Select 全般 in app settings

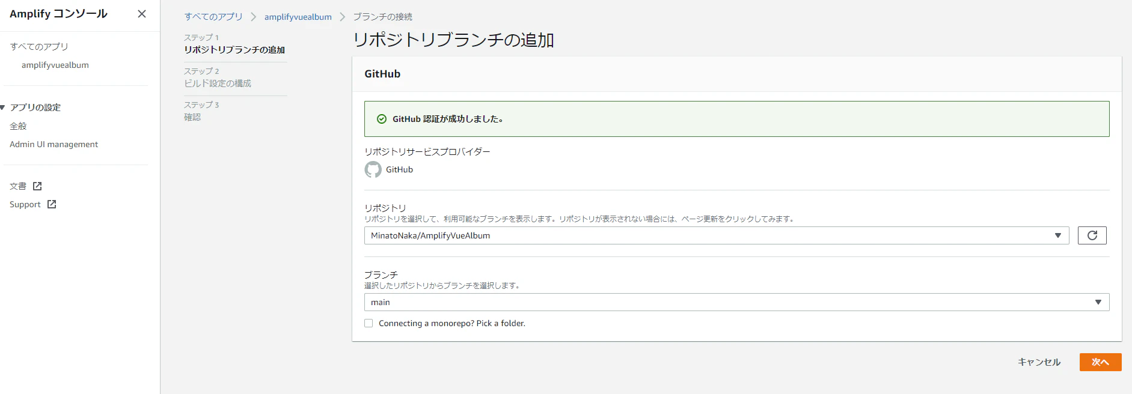18,126
